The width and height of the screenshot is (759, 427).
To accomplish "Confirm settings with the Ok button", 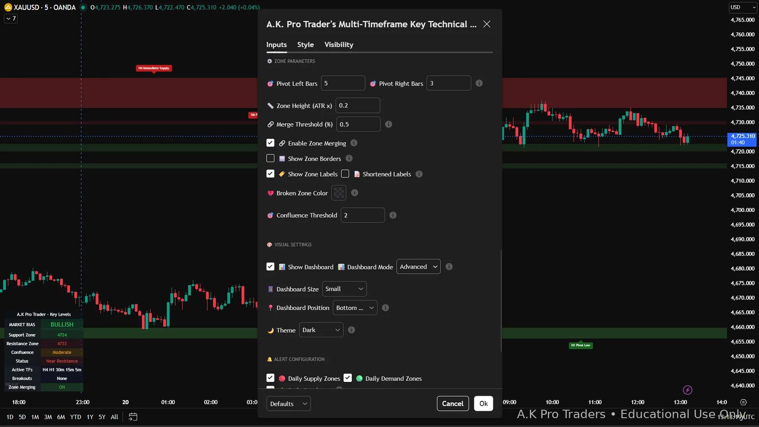I will pos(483,403).
